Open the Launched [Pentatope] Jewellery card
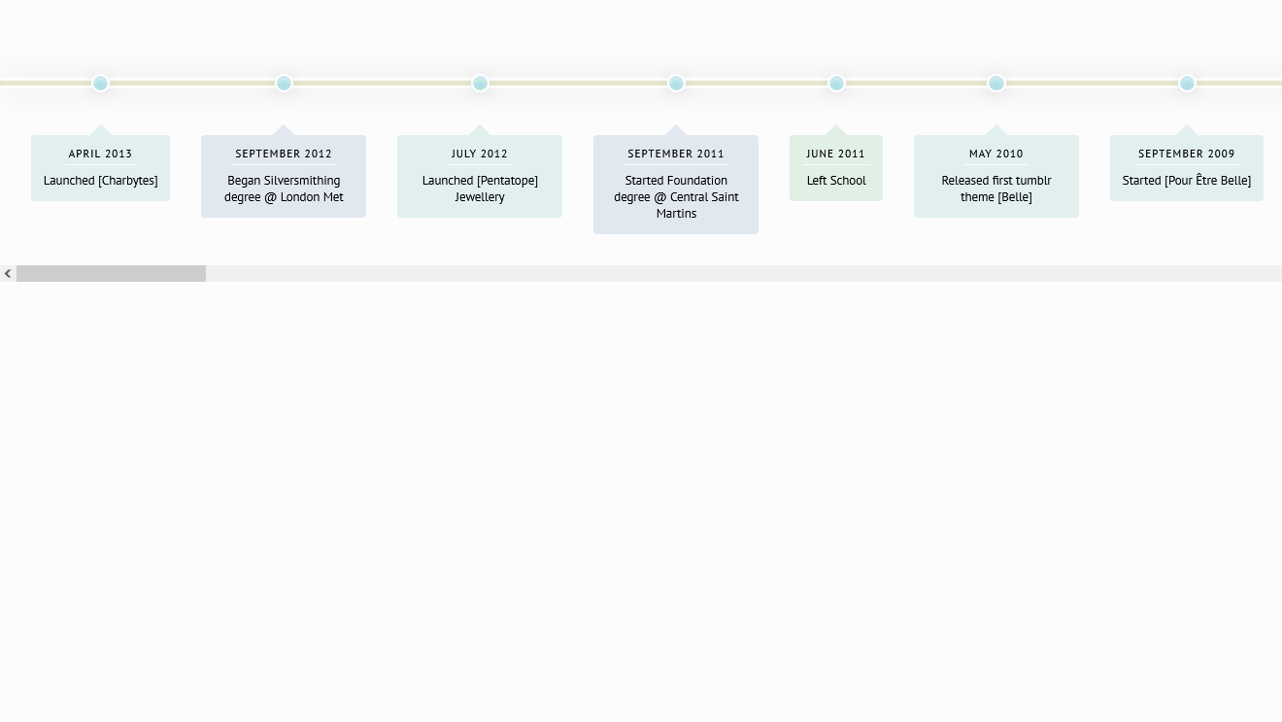 (480, 176)
